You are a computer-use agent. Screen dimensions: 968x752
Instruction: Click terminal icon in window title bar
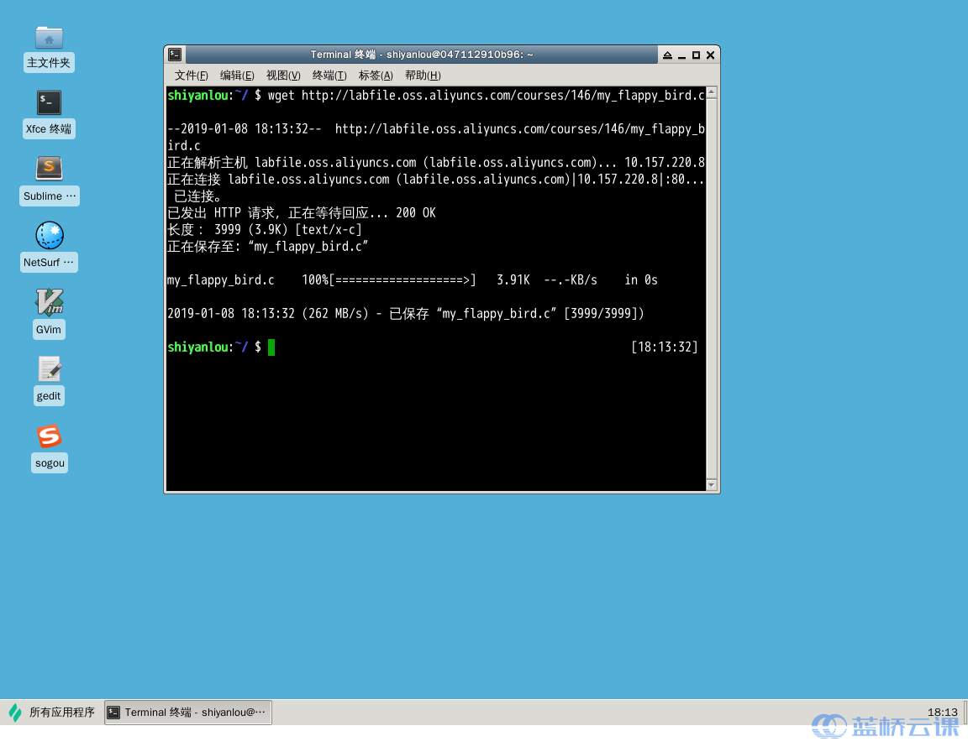(x=174, y=55)
